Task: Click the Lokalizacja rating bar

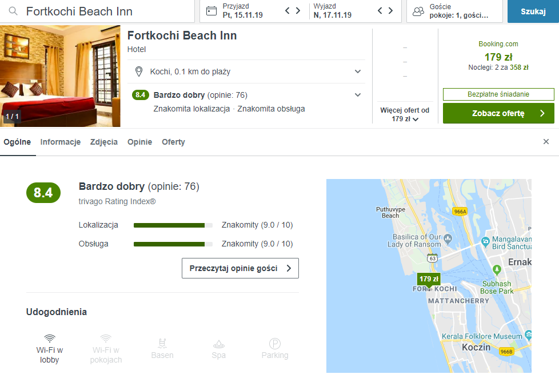Action: (173, 225)
